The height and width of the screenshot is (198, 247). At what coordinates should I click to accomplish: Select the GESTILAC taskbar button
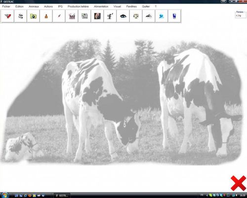(62, 196)
